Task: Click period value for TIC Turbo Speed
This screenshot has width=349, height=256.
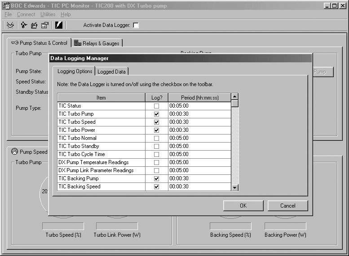Action: pyautogui.click(x=199, y=122)
